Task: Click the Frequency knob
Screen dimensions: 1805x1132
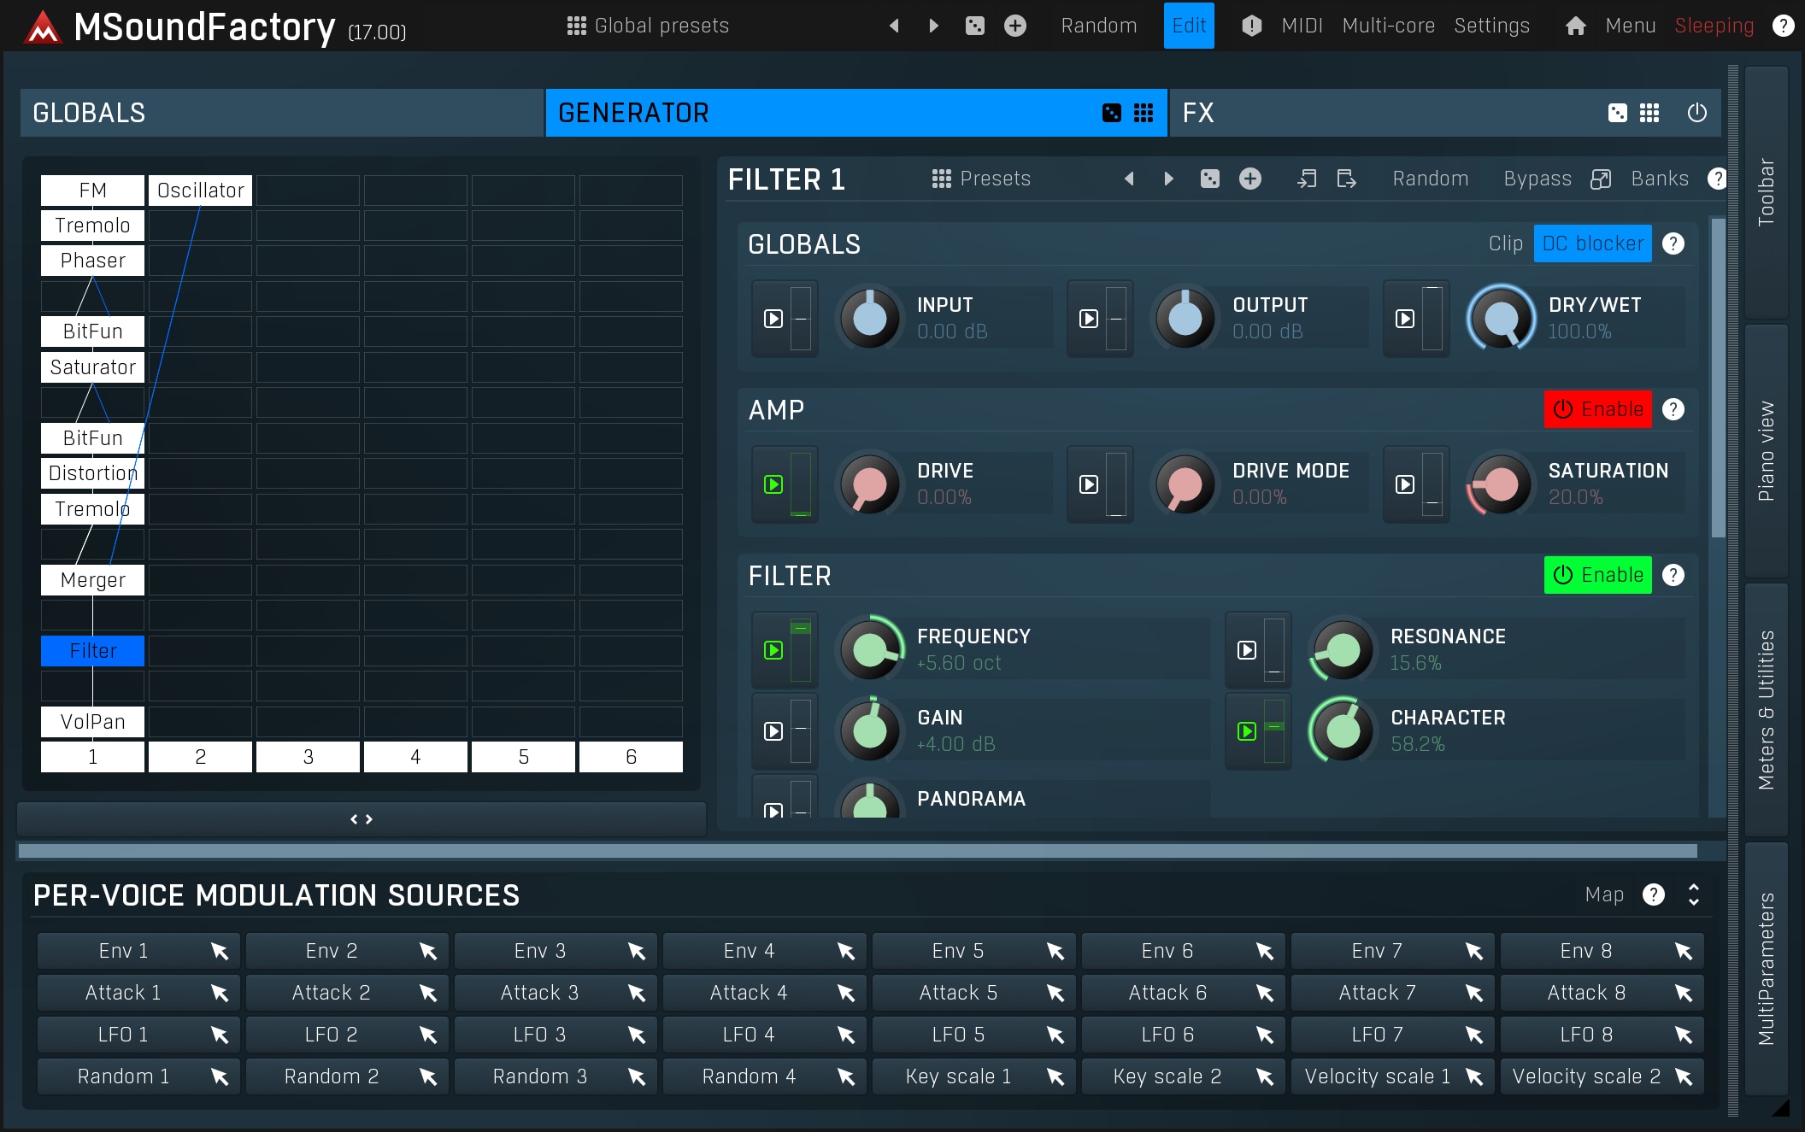Action: [870, 650]
